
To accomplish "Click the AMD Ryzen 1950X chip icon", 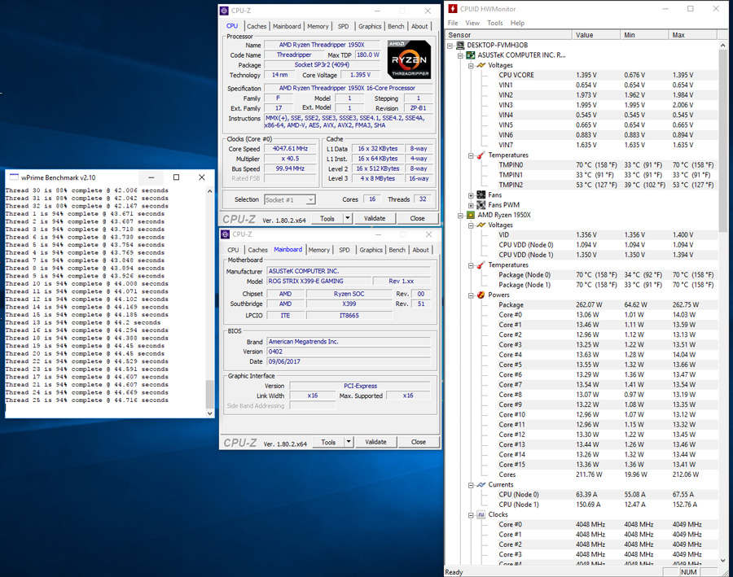I will pos(471,215).
